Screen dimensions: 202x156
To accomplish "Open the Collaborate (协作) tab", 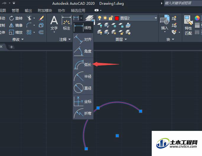I will pyautogui.click(x=62, y=10).
